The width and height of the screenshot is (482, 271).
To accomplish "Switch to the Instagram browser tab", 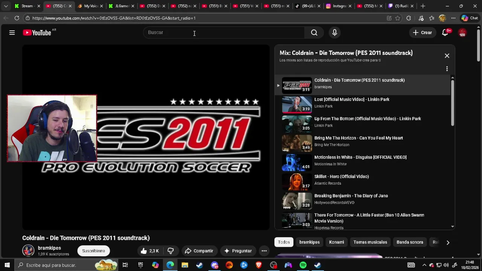I will (338, 6).
